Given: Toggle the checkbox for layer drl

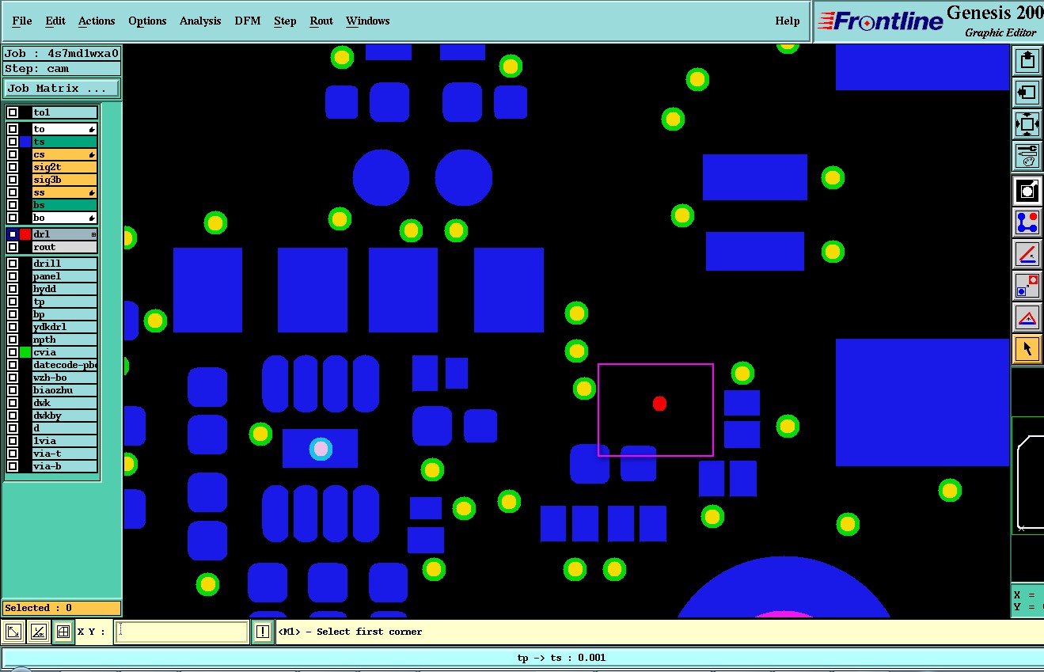Looking at the screenshot, I should 13,234.
